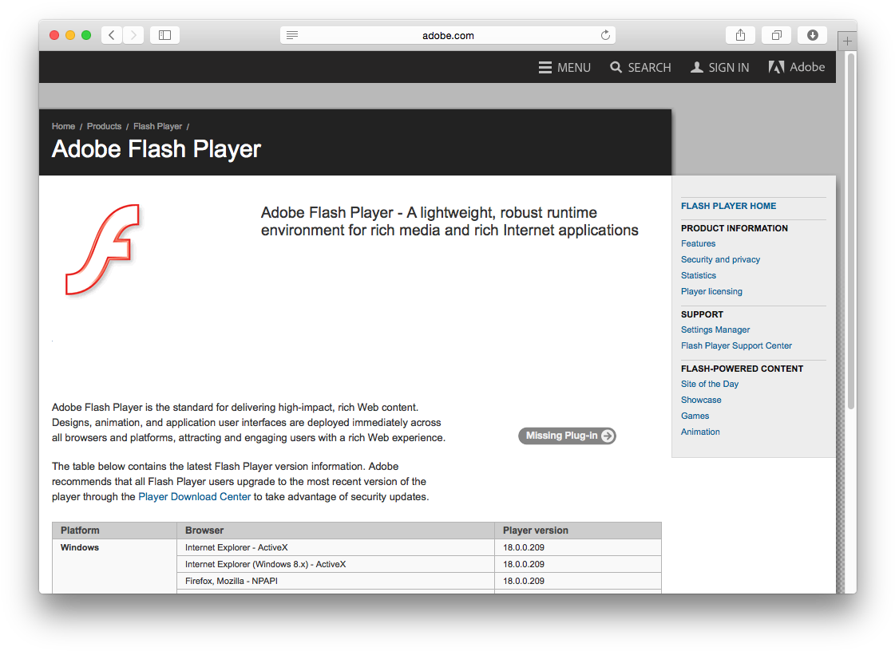The image size is (895, 651).
Task: Click the green full-screen window button
Action: [x=86, y=35]
